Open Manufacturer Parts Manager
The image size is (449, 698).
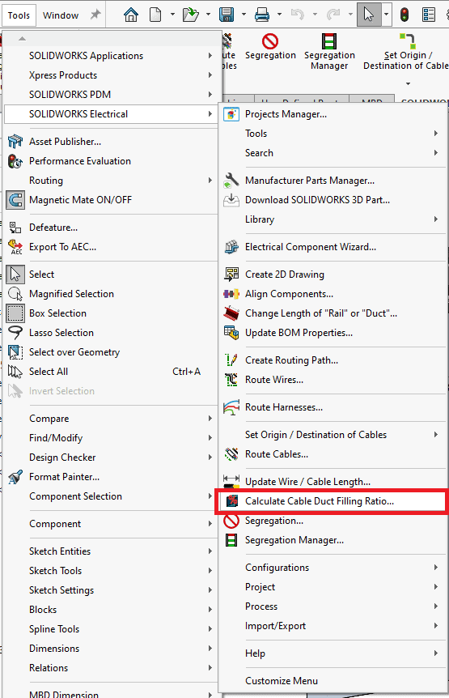(333, 181)
